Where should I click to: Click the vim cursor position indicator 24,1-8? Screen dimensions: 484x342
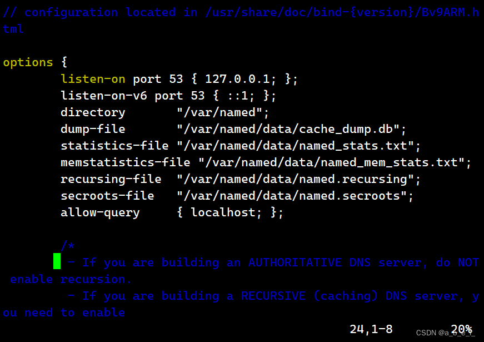[371, 329]
